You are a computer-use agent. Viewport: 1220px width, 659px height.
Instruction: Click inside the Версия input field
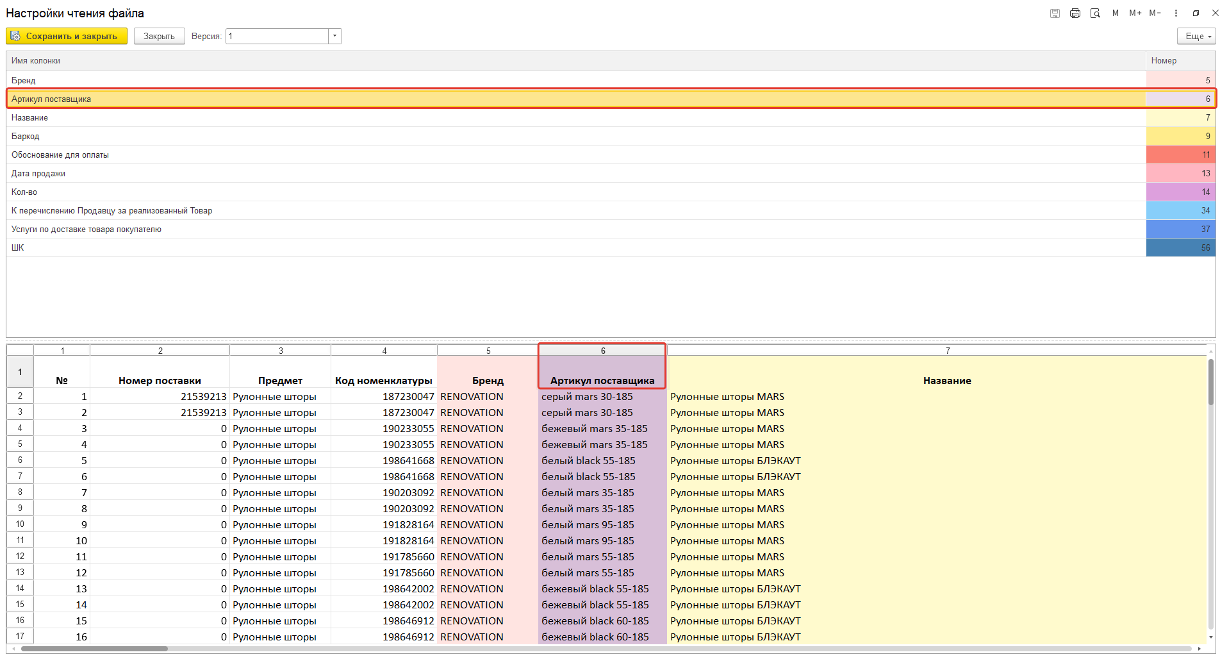click(277, 37)
